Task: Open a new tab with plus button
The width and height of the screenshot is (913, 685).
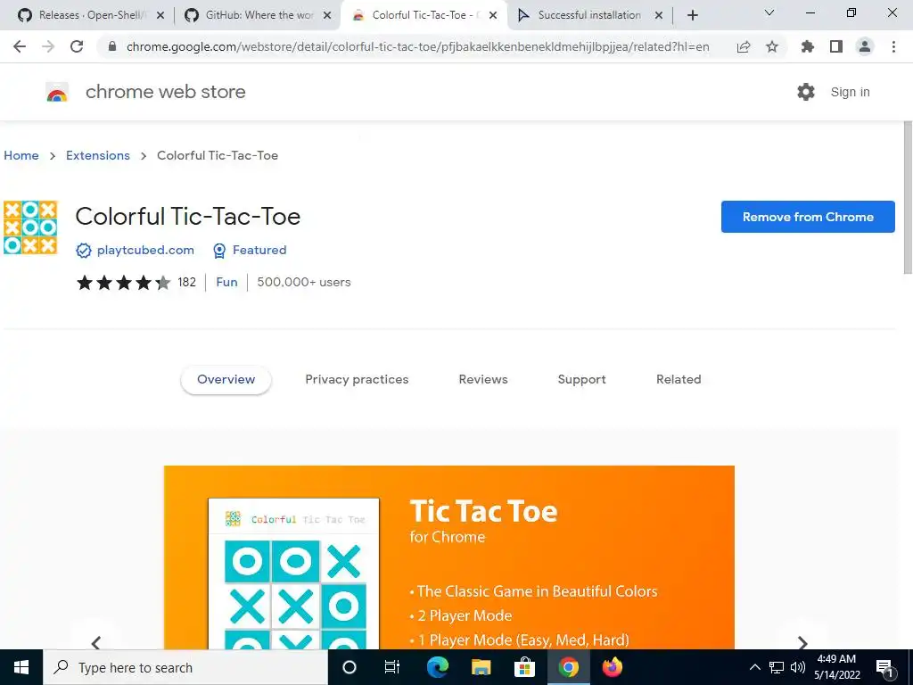Action: pyautogui.click(x=692, y=15)
